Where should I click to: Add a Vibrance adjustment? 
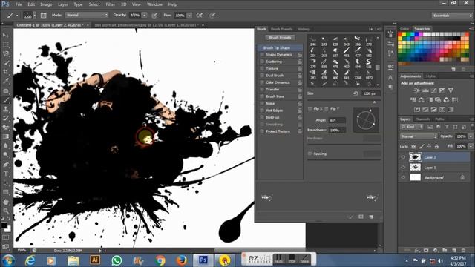[451, 90]
